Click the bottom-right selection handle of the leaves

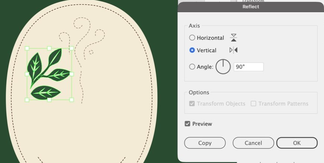coord(72,100)
